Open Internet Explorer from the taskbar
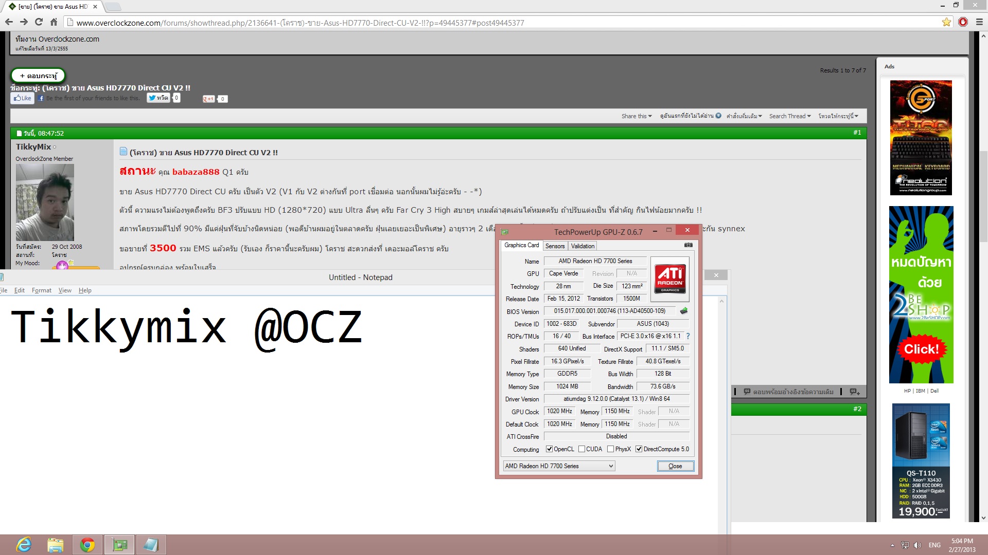Image resolution: width=988 pixels, height=555 pixels. (x=24, y=544)
